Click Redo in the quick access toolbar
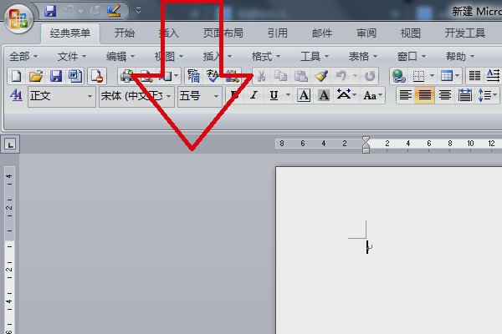Screen dimensions: 502x334 click(95, 11)
